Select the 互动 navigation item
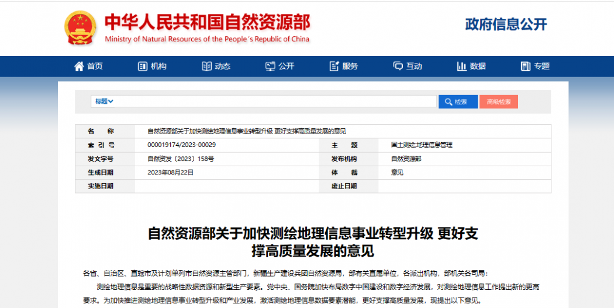This screenshot has width=614, height=308. [x=414, y=66]
